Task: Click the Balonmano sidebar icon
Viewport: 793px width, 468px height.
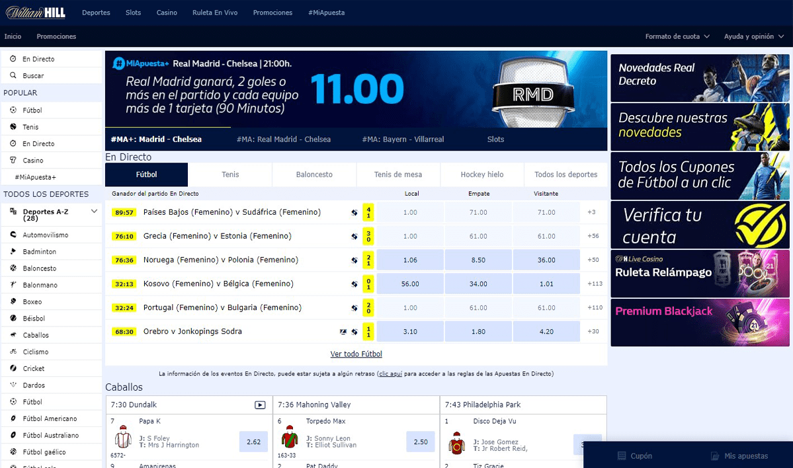Action: pyautogui.click(x=13, y=284)
